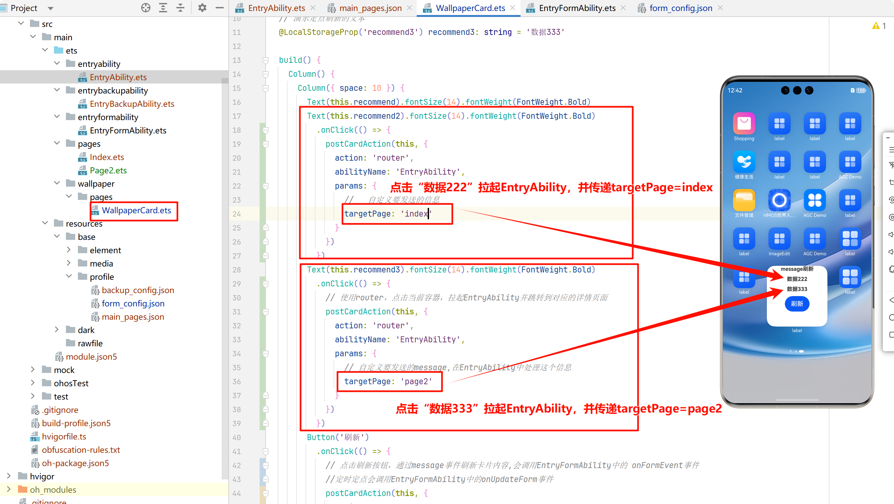Open the Project panel settings gear

click(202, 8)
